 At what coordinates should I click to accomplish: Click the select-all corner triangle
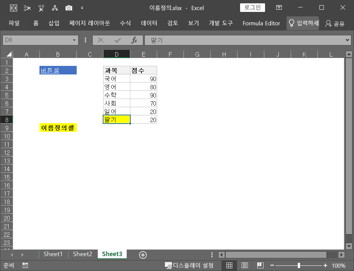9,54
